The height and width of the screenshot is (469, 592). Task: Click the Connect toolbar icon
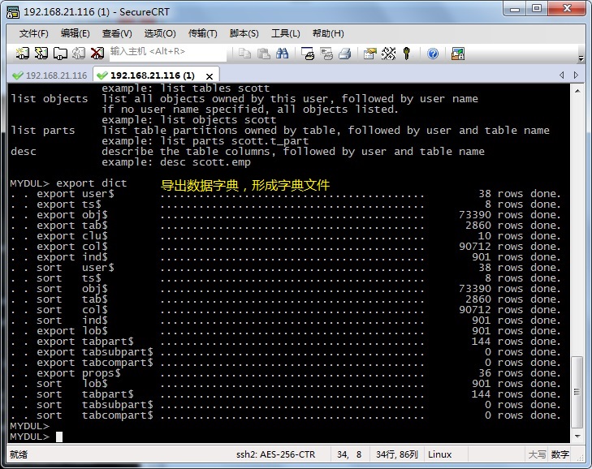point(22,54)
